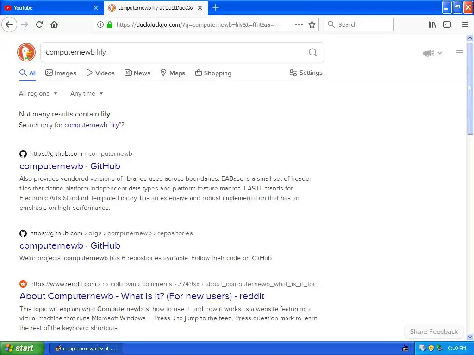This screenshot has height=355, width=474.
Task: Open the DuckDuckGo megaphone news icon
Action: 428,53
